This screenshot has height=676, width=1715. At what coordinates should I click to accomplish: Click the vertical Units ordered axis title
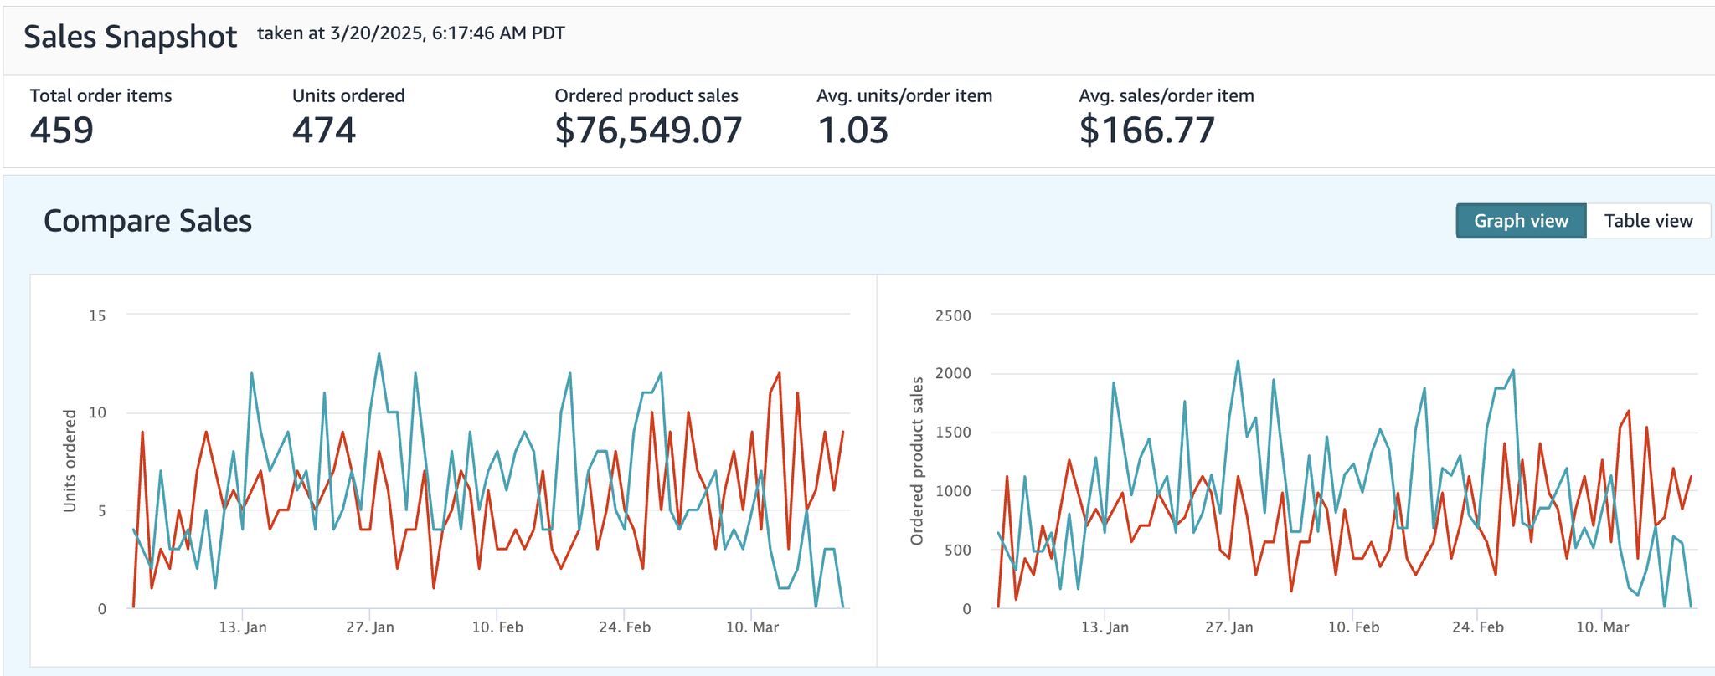coord(70,461)
